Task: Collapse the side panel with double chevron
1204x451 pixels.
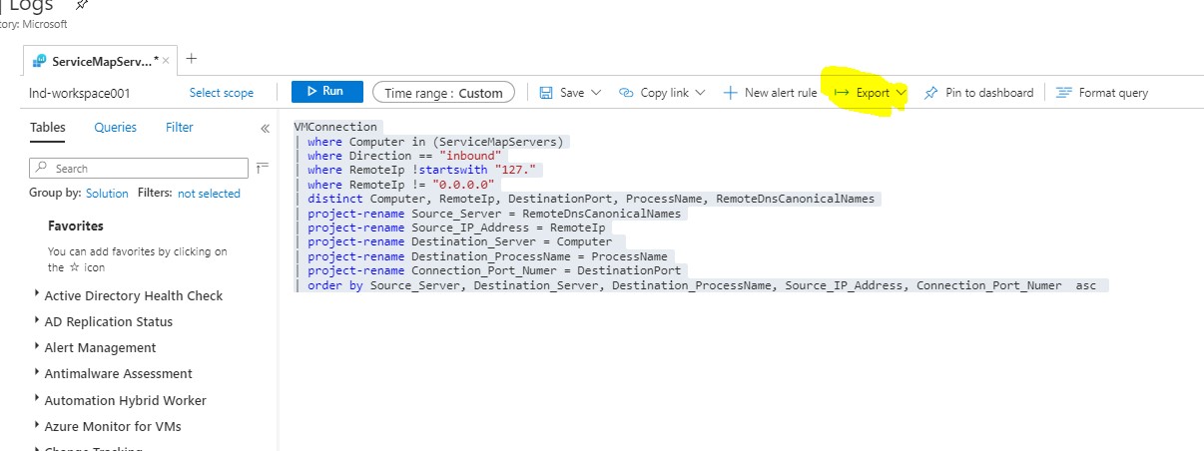Action: click(265, 129)
